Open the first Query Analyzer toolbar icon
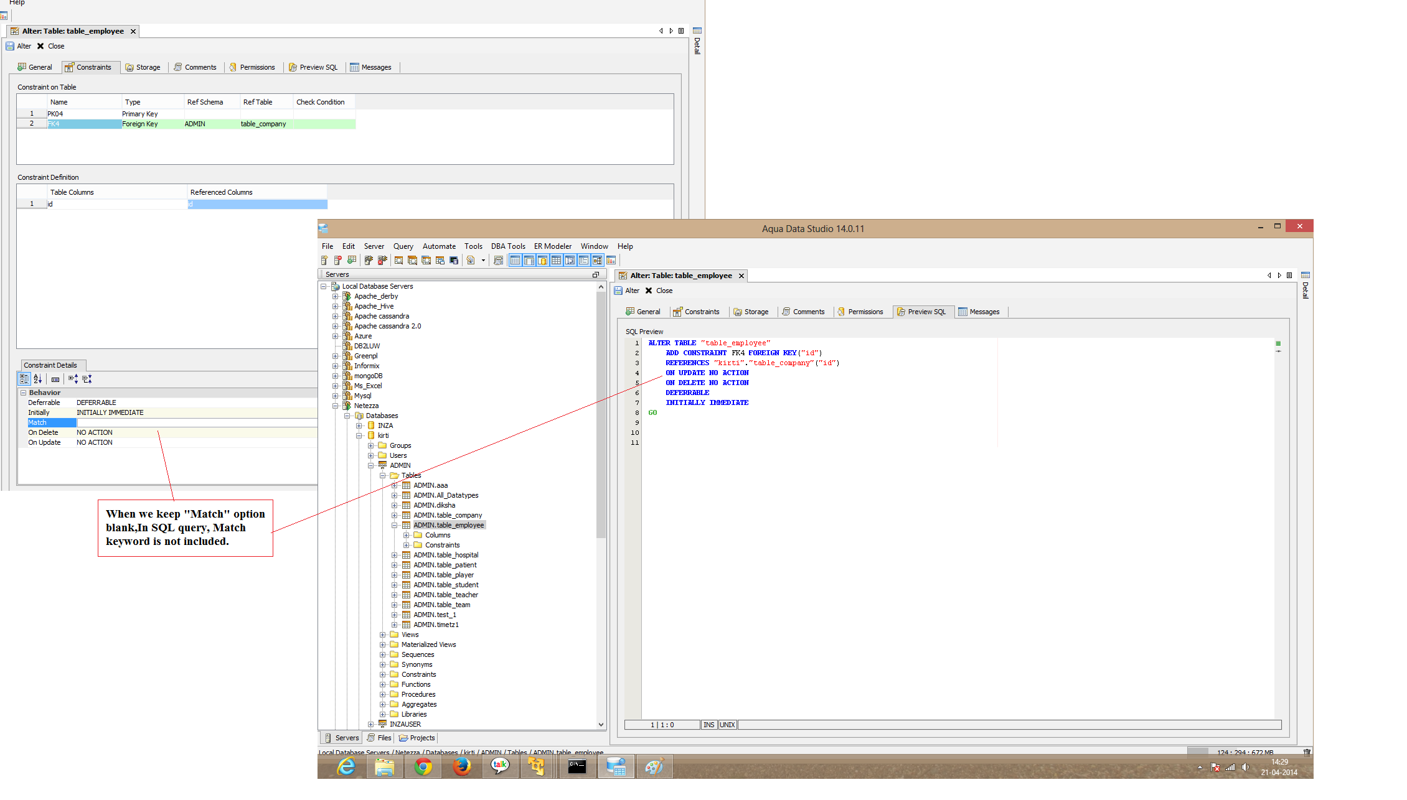 point(399,261)
